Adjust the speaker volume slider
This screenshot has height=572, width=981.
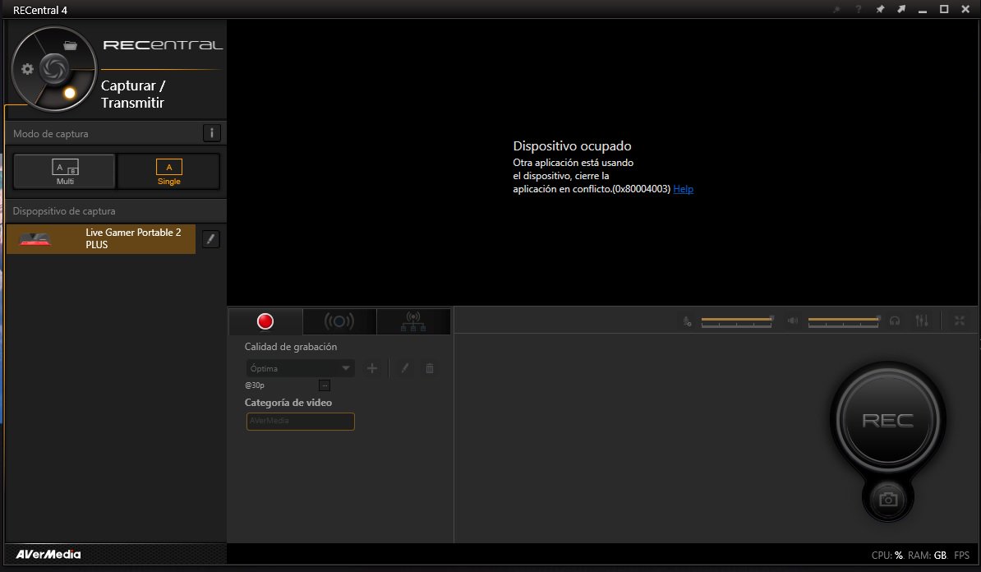pyautogui.click(x=844, y=321)
